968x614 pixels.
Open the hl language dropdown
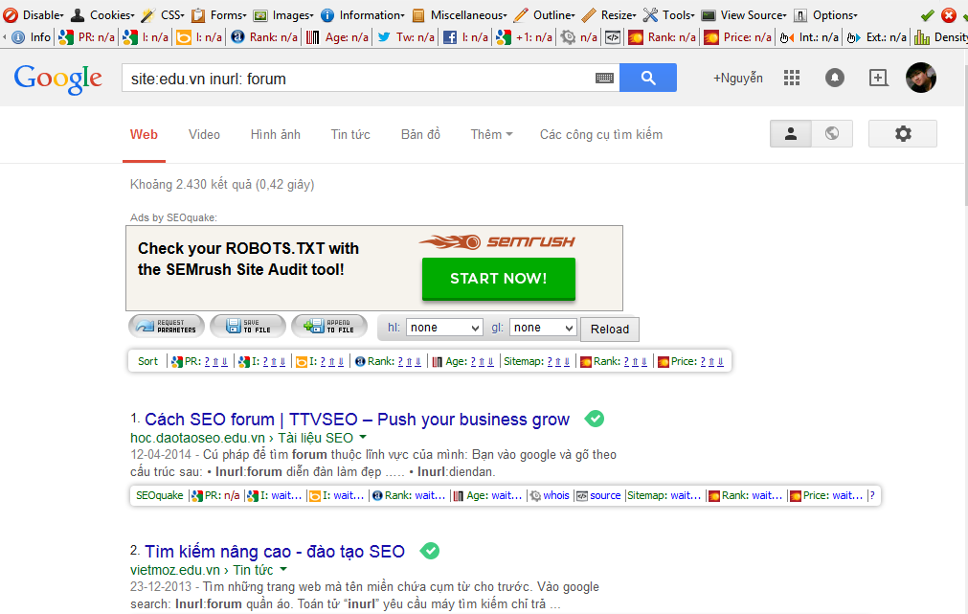pos(444,328)
